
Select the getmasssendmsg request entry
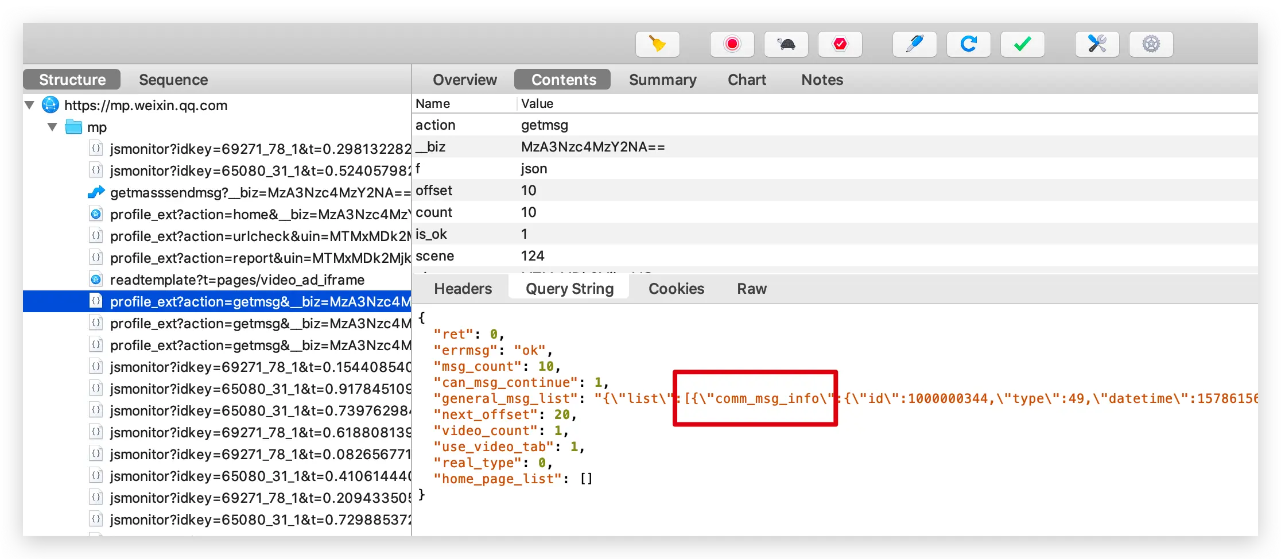click(x=261, y=193)
